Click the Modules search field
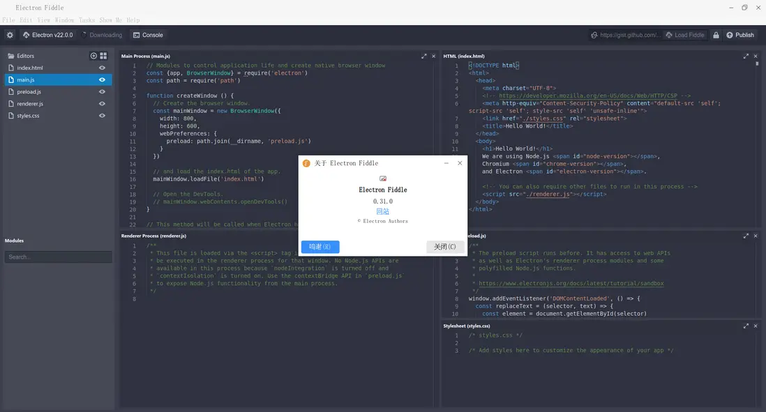 pos(58,257)
